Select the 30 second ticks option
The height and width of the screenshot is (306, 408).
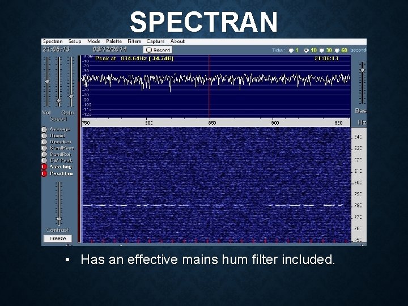coord(322,50)
